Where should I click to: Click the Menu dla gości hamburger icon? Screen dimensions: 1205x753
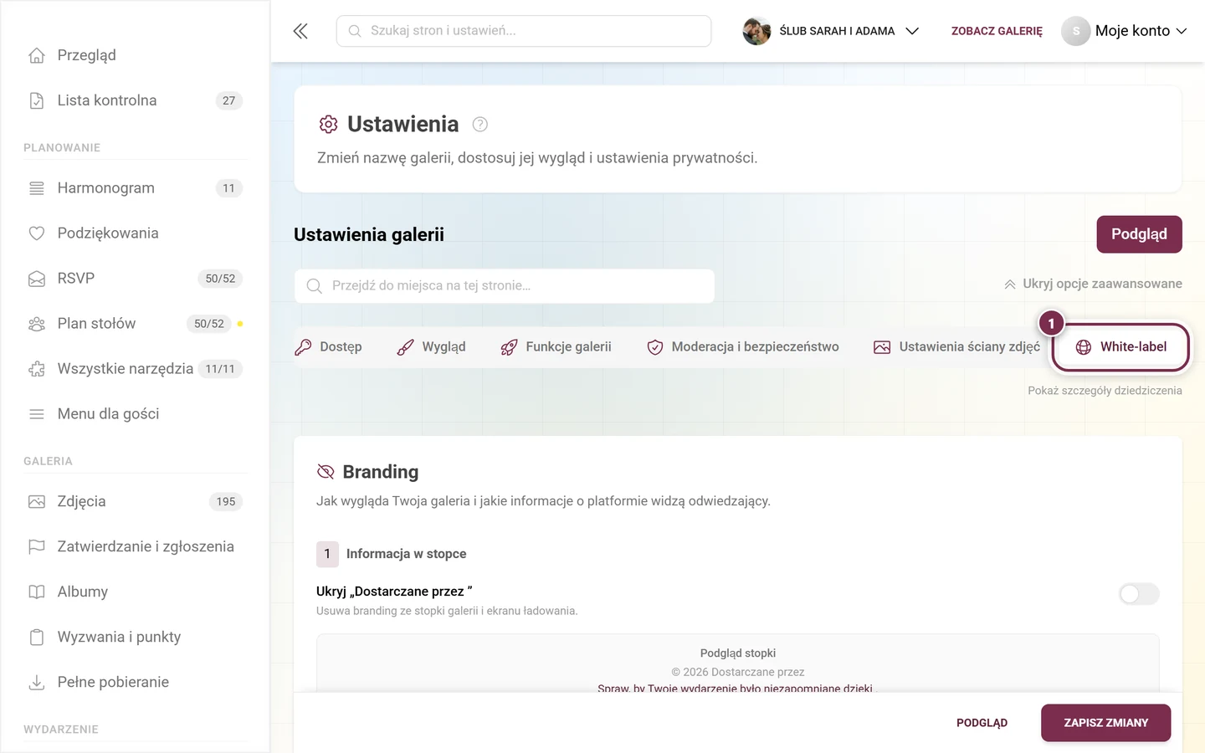pos(37,414)
